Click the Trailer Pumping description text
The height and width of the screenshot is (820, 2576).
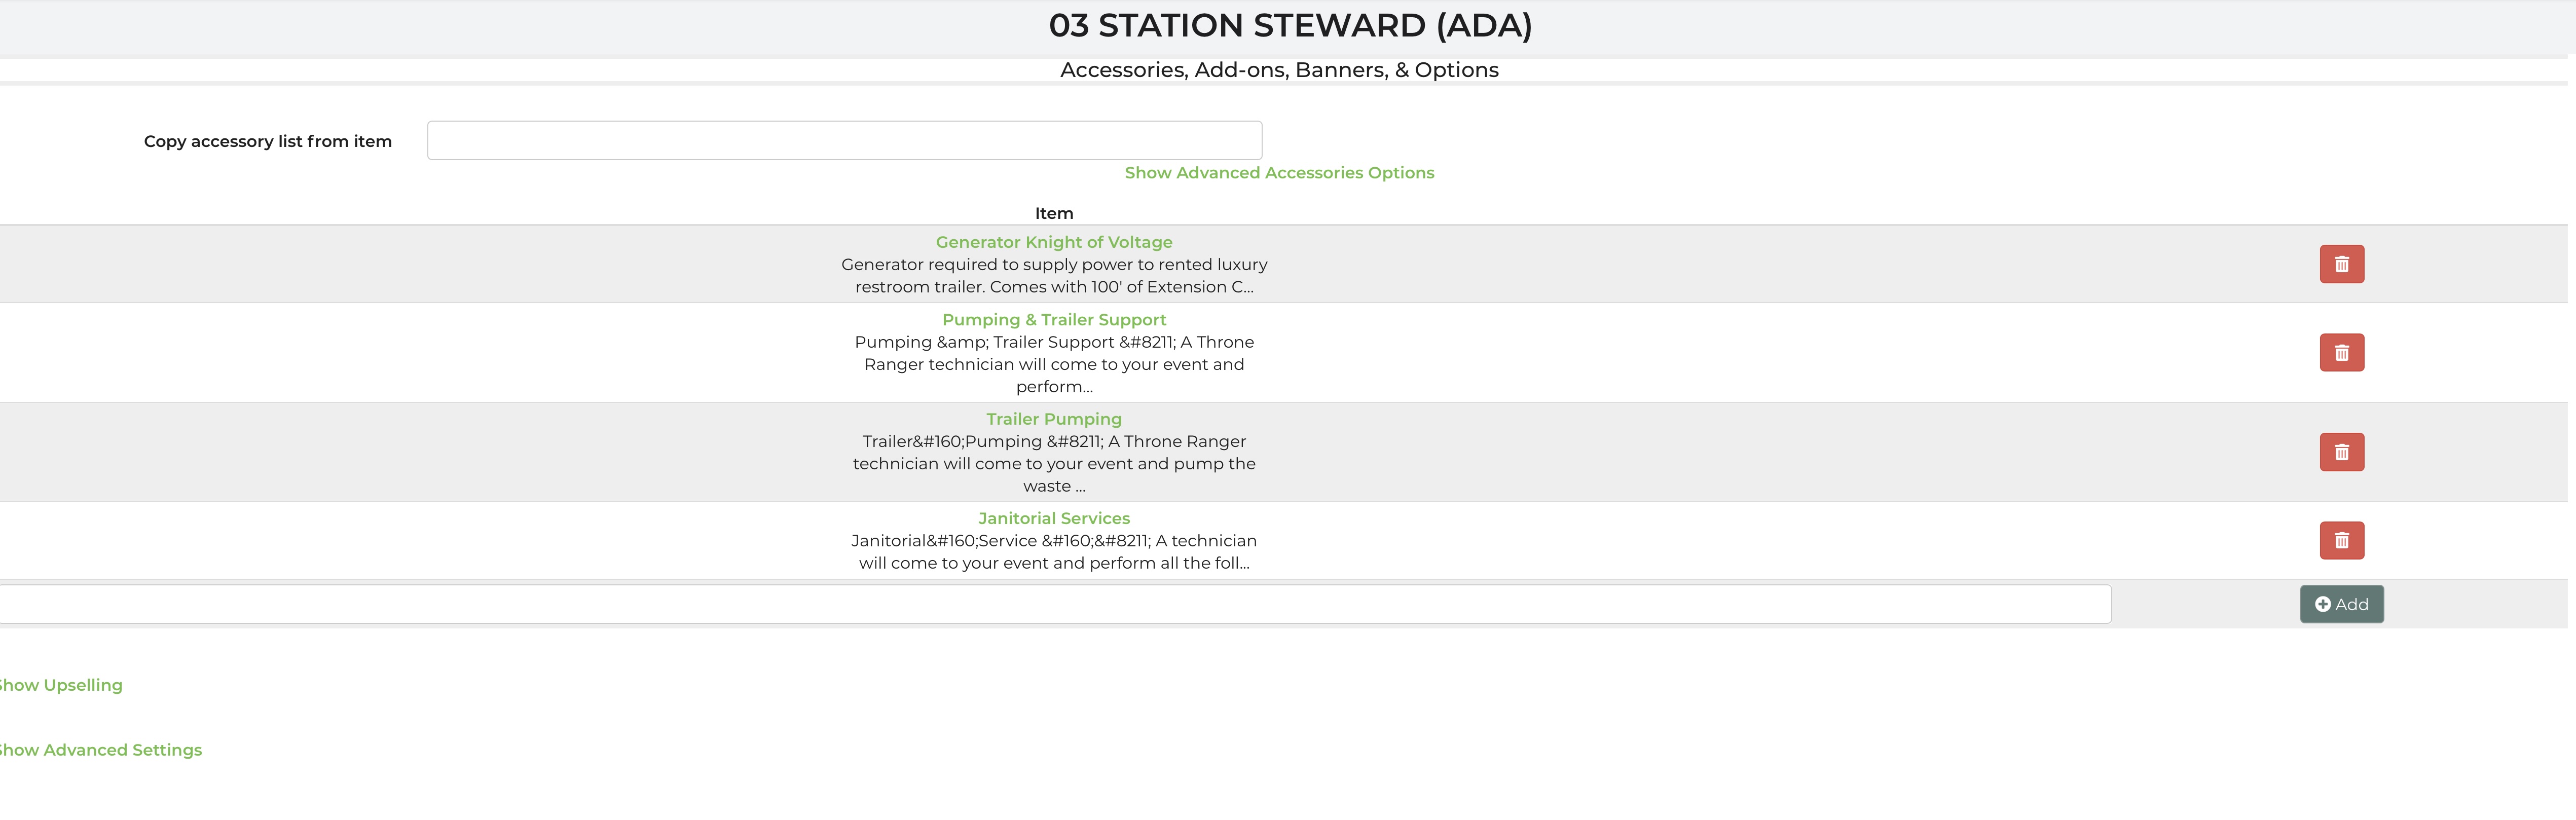1053,463
